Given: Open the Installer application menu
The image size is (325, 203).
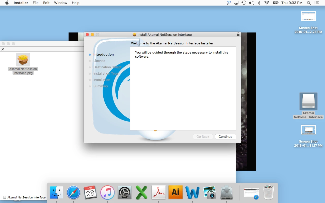Looking at the screenshot, I should (x=21, y=3).
